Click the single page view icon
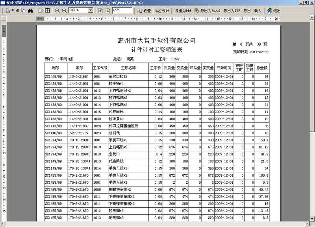This screenshot has height=227, width=315. [40, 11]
